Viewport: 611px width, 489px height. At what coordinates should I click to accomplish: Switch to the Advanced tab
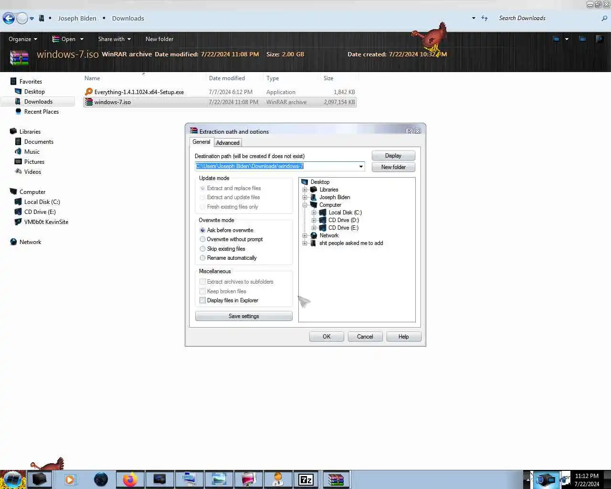(x=228, y=143)
